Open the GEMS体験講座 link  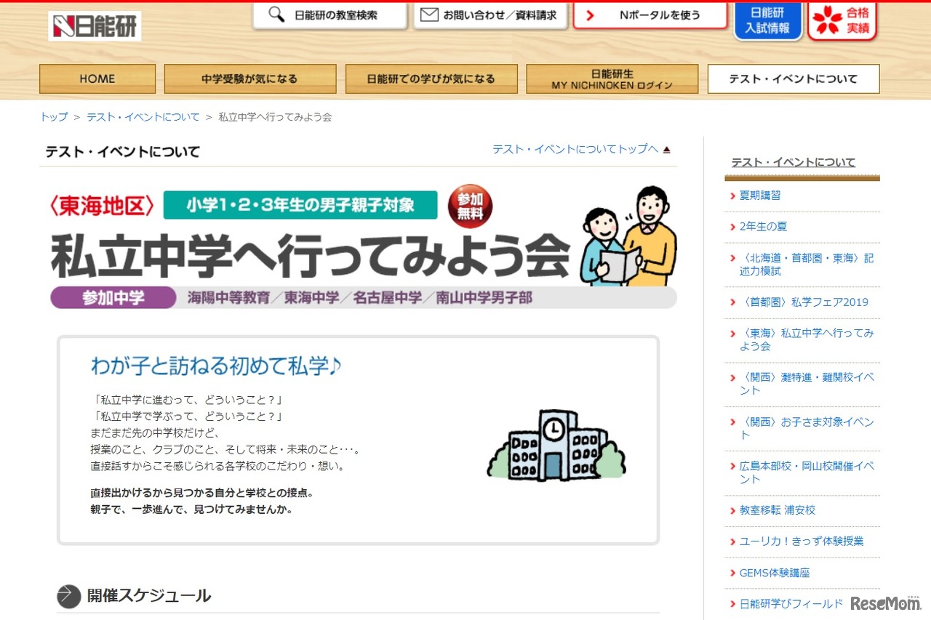775,573
